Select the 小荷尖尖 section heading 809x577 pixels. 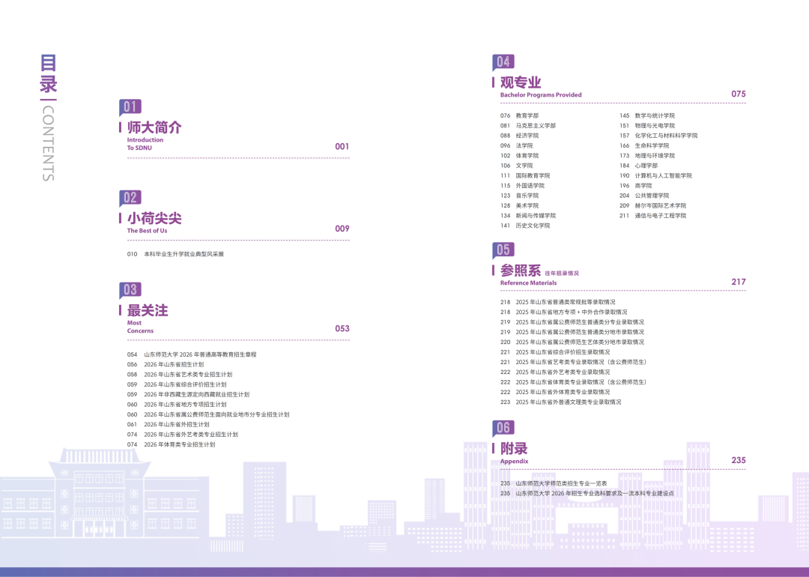click(x=154, y=218)
